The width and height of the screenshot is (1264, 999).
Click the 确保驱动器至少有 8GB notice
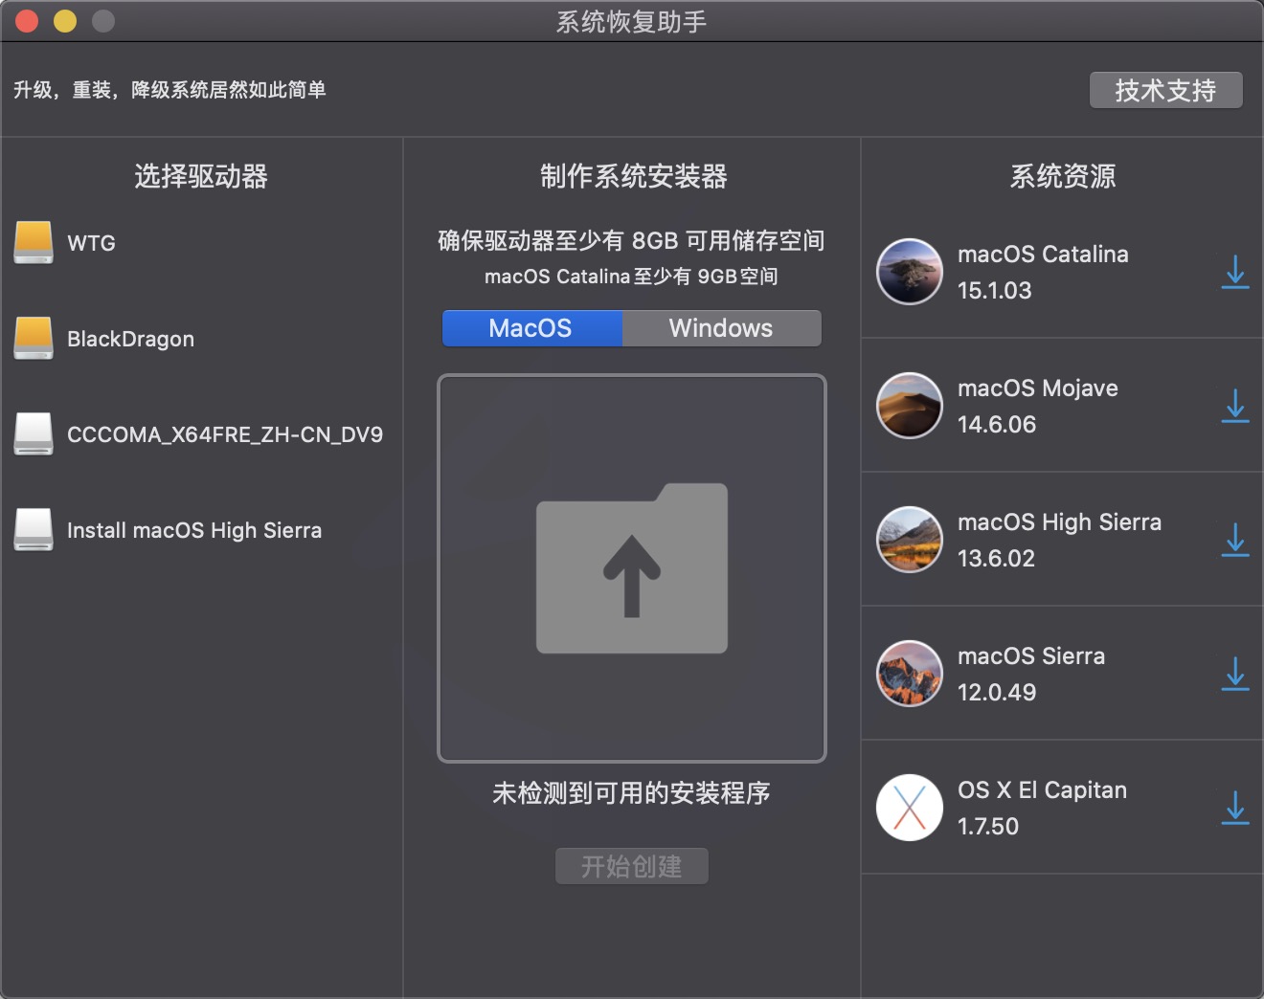(631, 240)
